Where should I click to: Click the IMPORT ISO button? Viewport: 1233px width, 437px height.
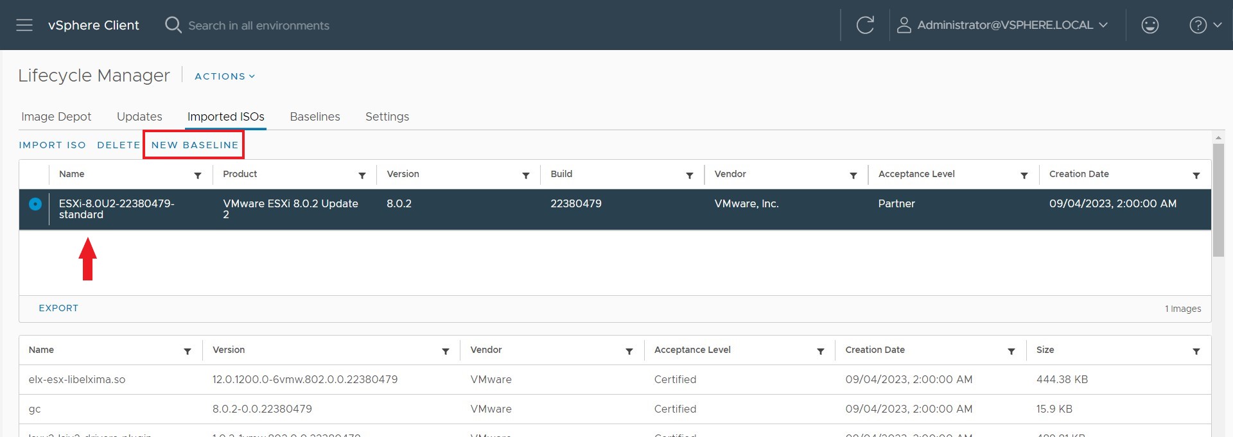(x=53, y=145)
